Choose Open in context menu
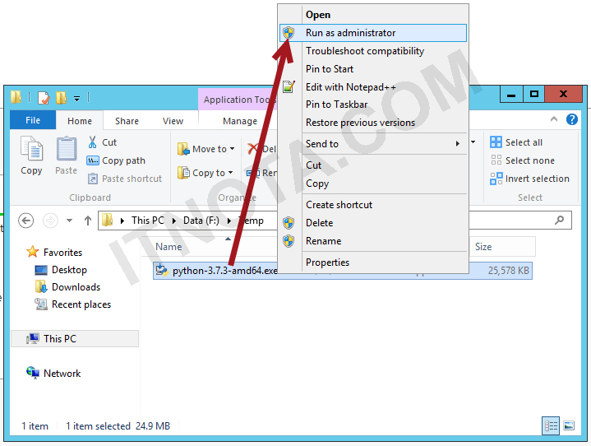Screen dimensions: 591x446 [x=373, y=15]
